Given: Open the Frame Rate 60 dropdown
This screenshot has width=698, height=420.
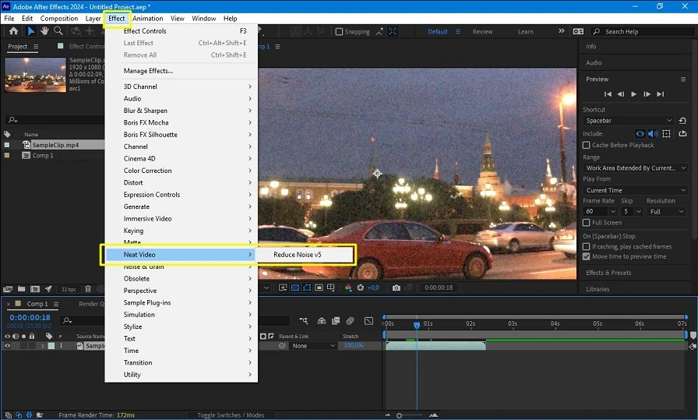Looking at the screenshot, I should tap(600, 212).
